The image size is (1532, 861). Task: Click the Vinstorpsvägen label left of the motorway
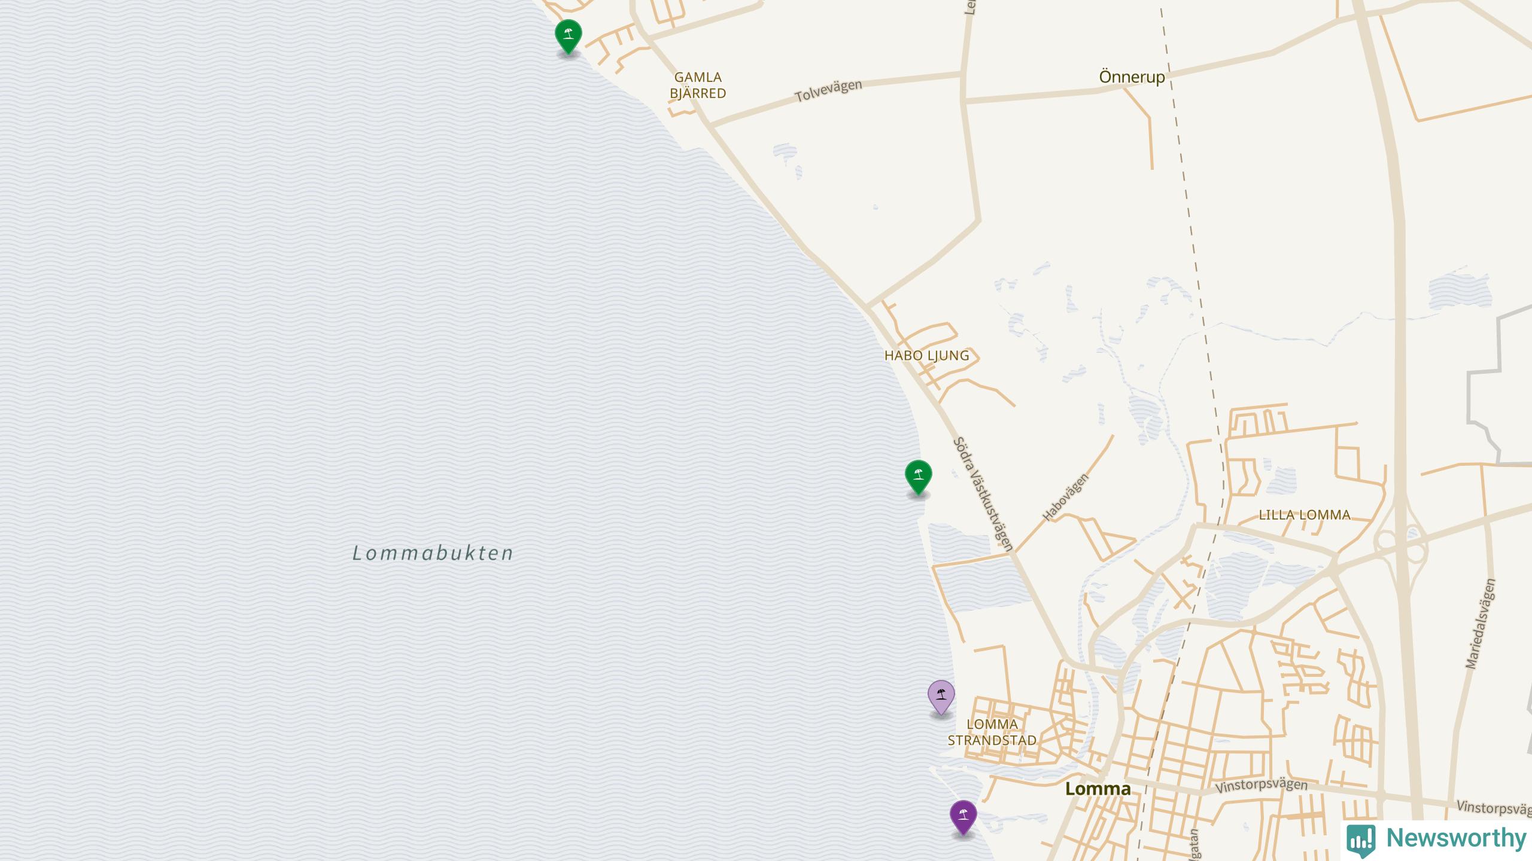pyautogui.click(x=1261, y=785)
